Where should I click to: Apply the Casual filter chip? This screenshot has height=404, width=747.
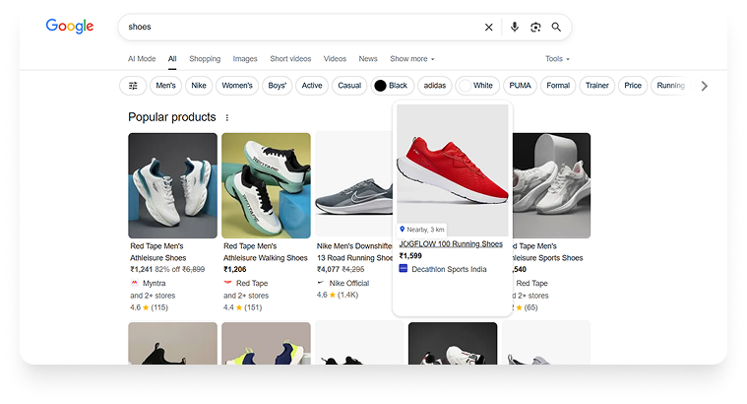coord(349,86)
